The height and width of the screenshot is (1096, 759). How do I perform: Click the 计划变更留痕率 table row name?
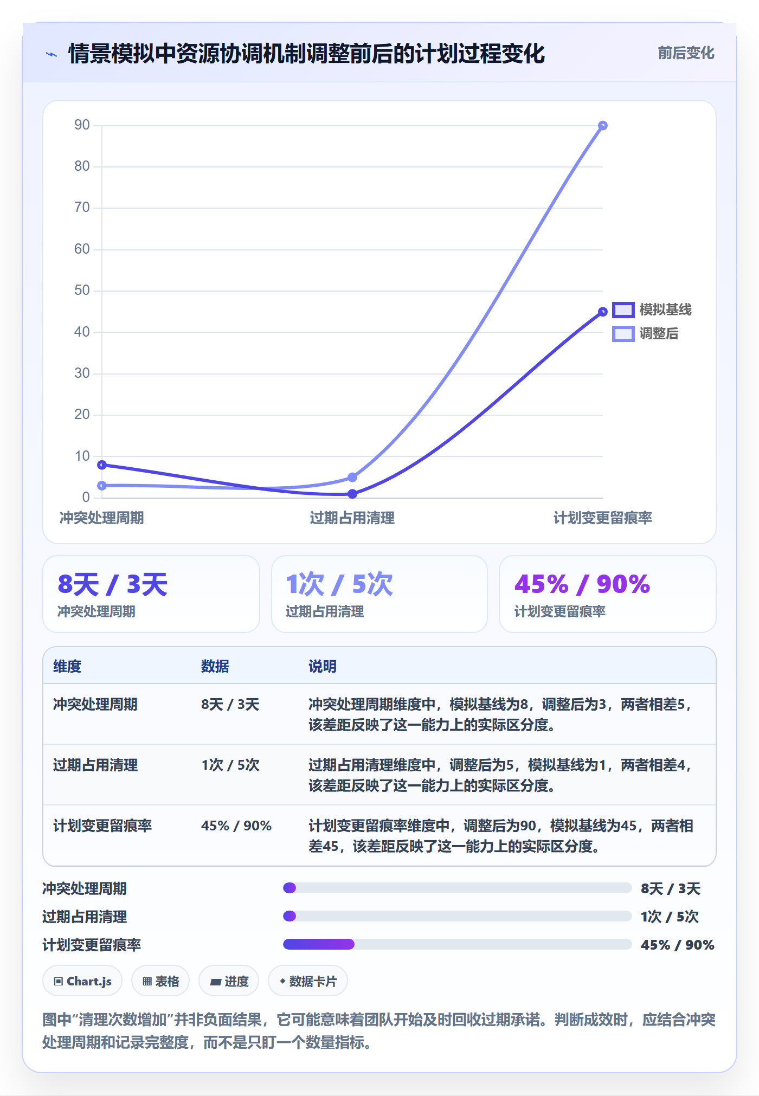coord(102,826)
